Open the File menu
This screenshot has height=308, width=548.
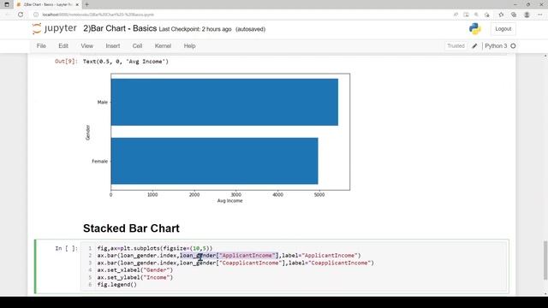coord(41,46)
